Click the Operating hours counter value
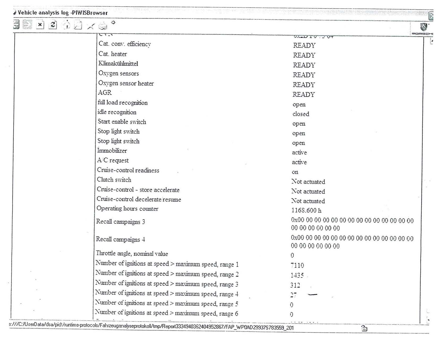 [306, 210]
